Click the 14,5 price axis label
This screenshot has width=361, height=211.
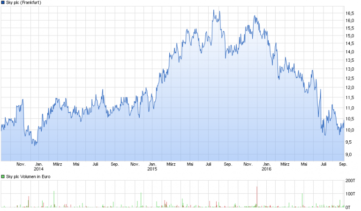(350, 44)
